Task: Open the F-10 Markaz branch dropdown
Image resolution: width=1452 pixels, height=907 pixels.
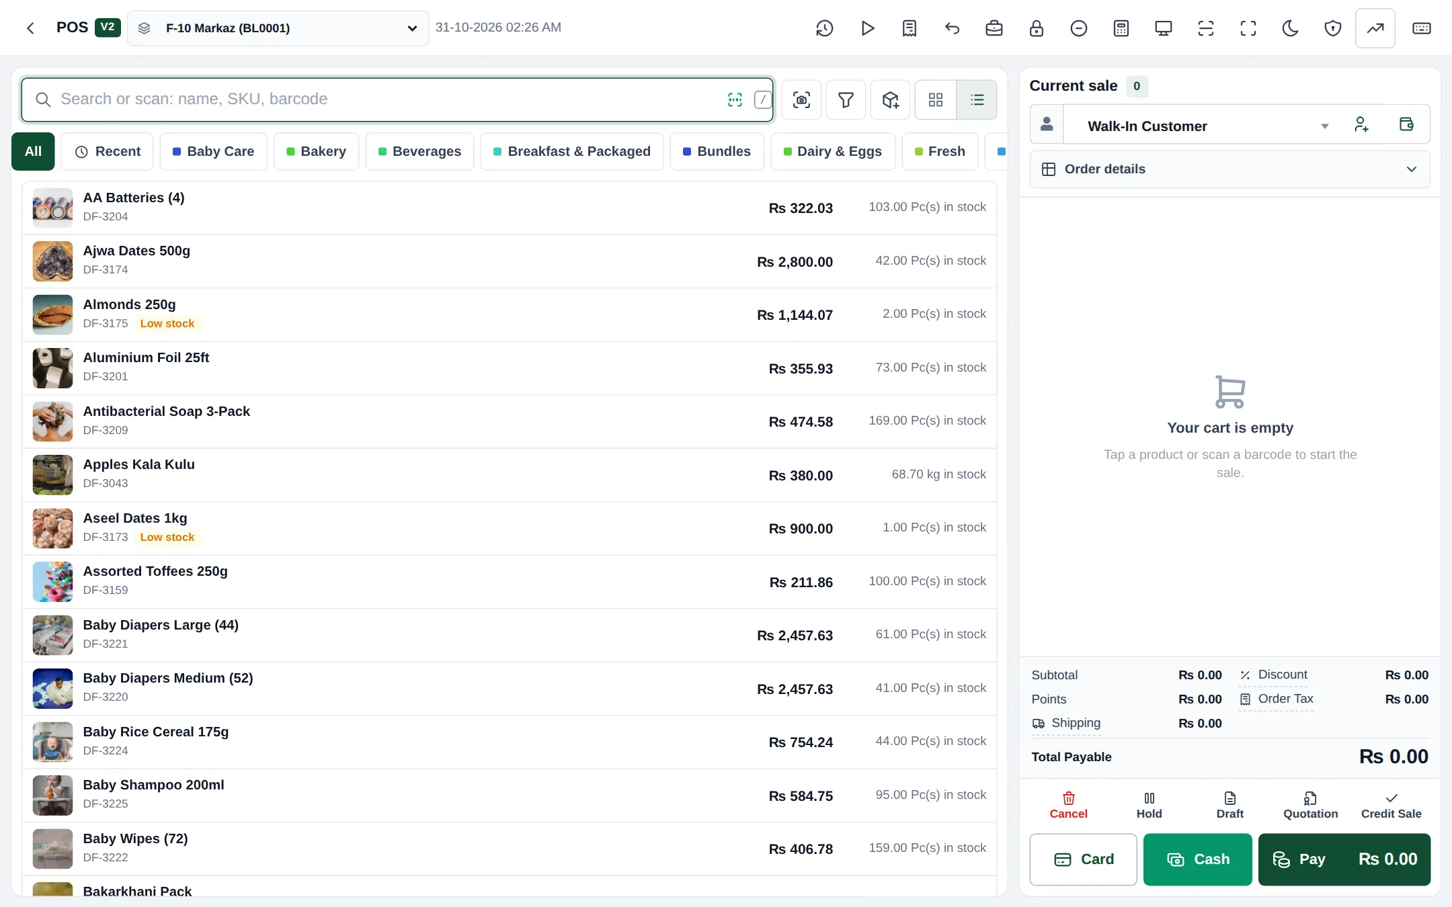Action: tap(278, 28)
